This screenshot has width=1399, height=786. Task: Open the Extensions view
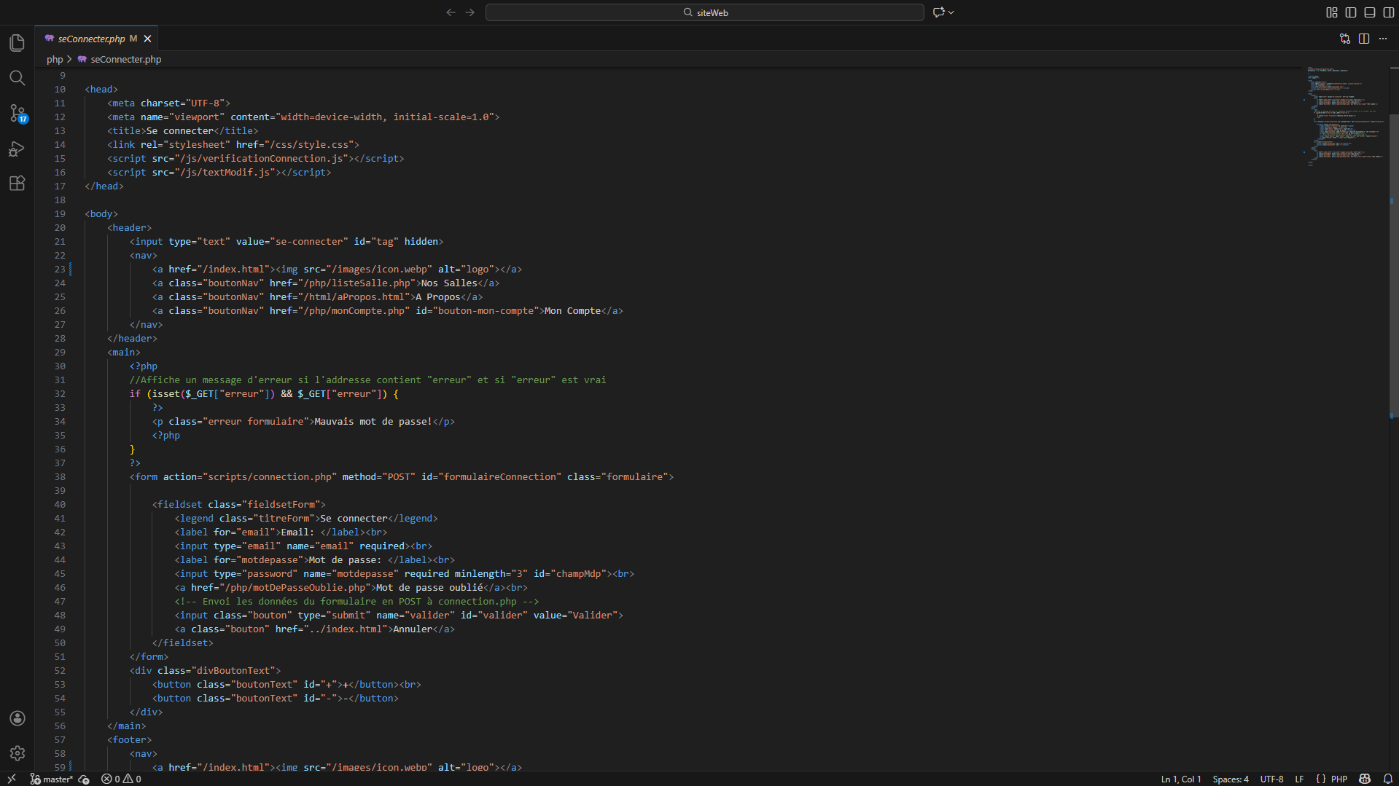click(17, 184)
